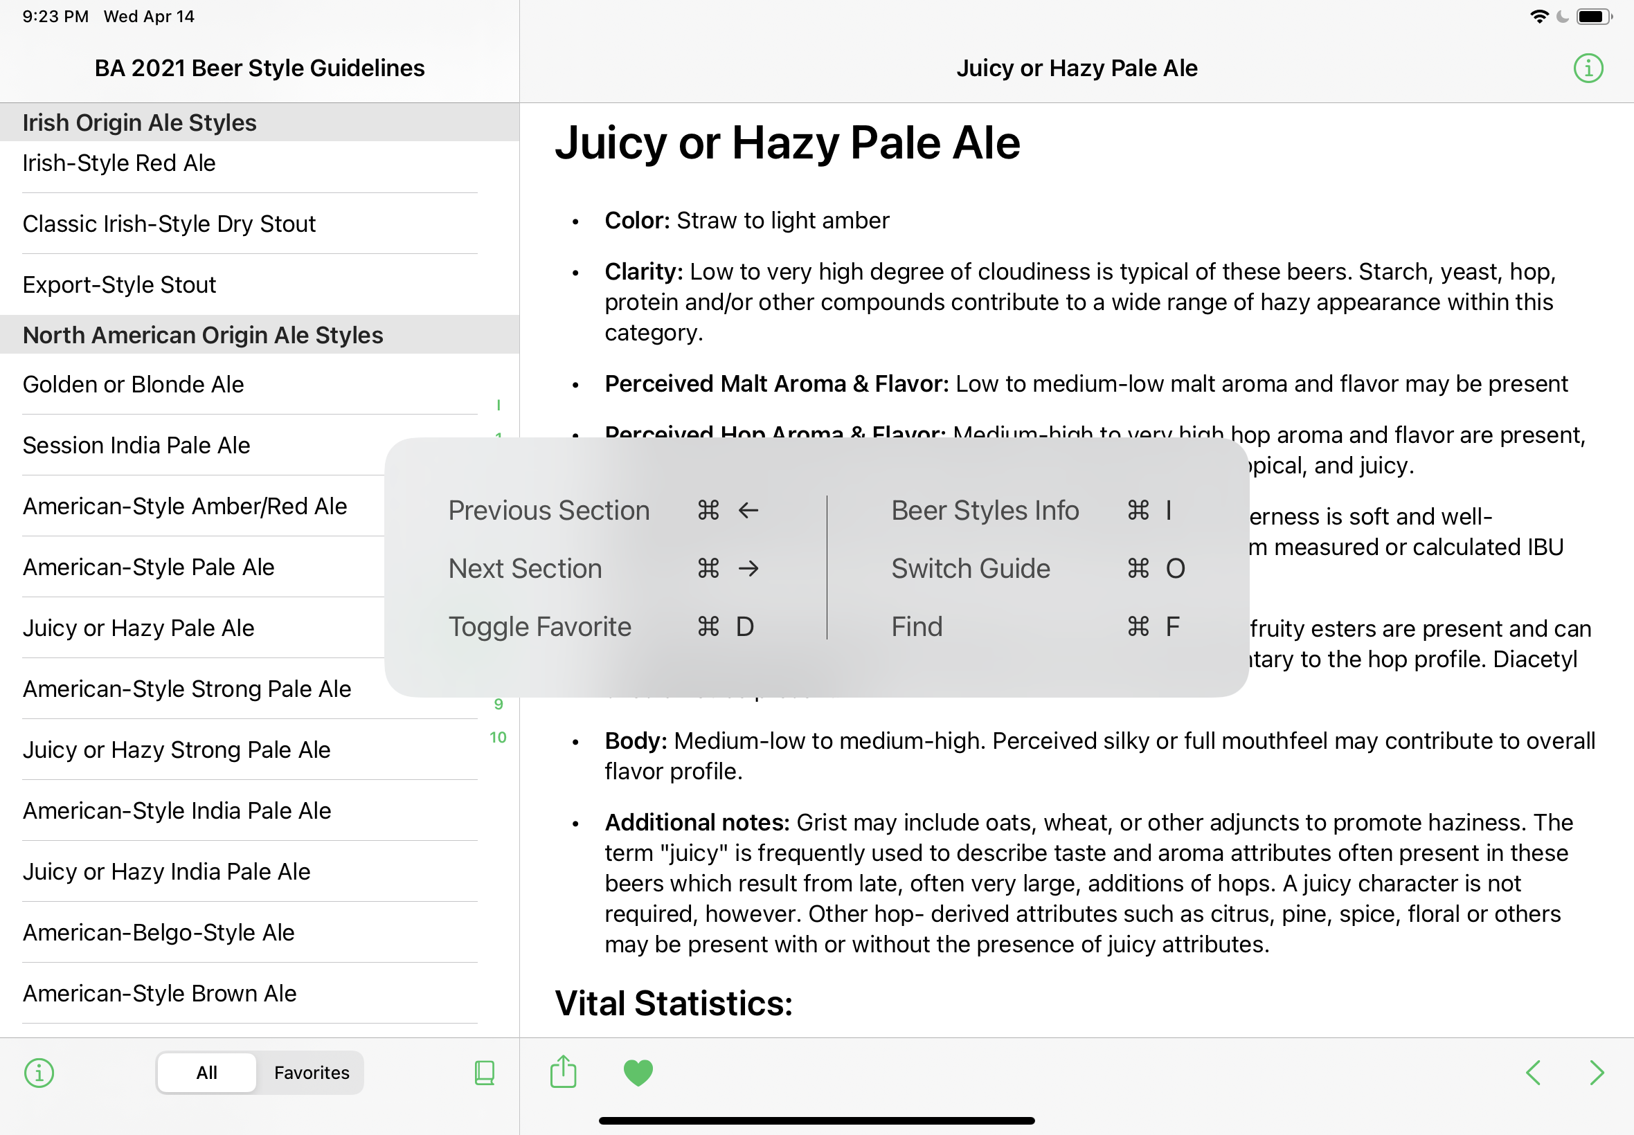The width and height of the screenshot is (1634, 1135).
Task: Tap the share icon in bottom toolbar
Action: [x=564, y=1071]
